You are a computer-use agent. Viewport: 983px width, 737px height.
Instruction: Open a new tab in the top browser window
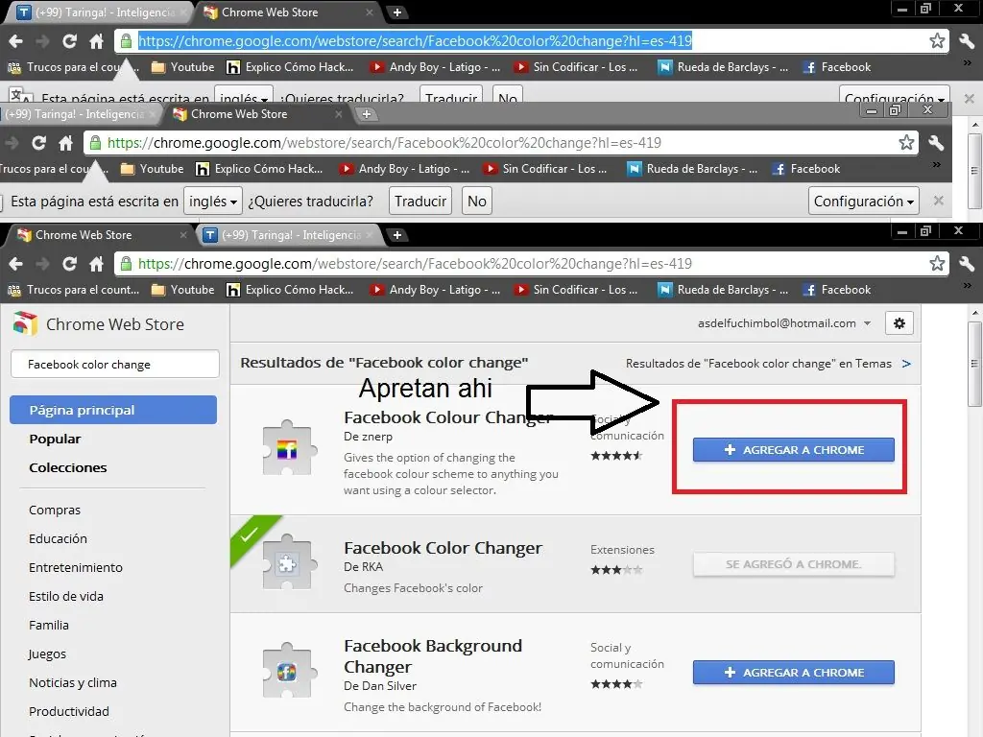[x=396, y=12]
